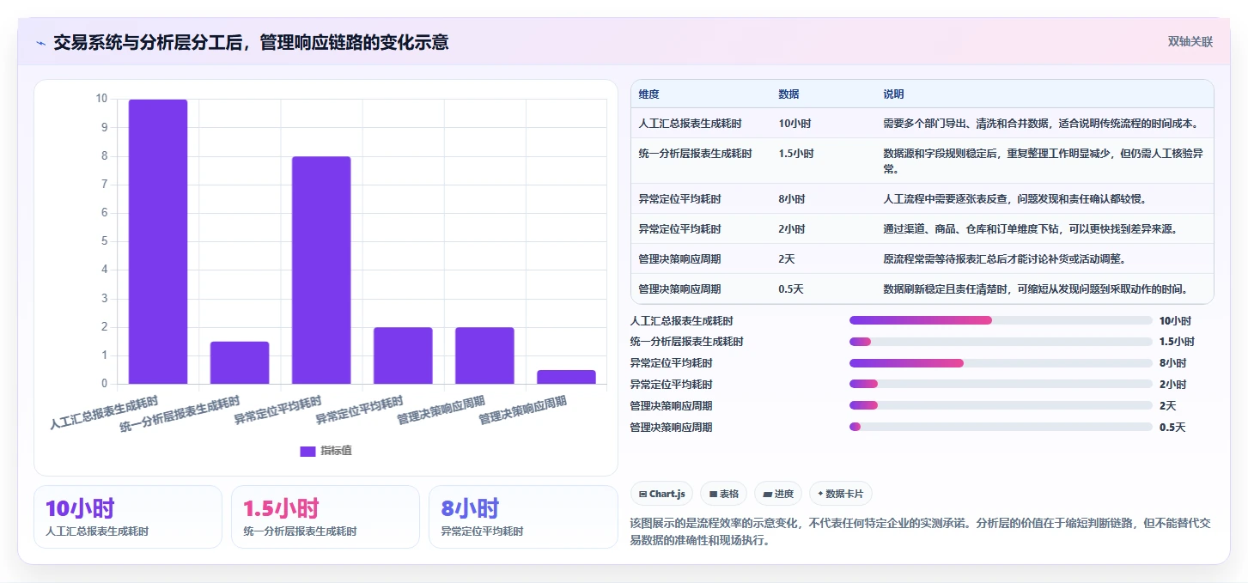Open the 数据卡片 chip
1248x583 pixels.
tap(841, 494)
